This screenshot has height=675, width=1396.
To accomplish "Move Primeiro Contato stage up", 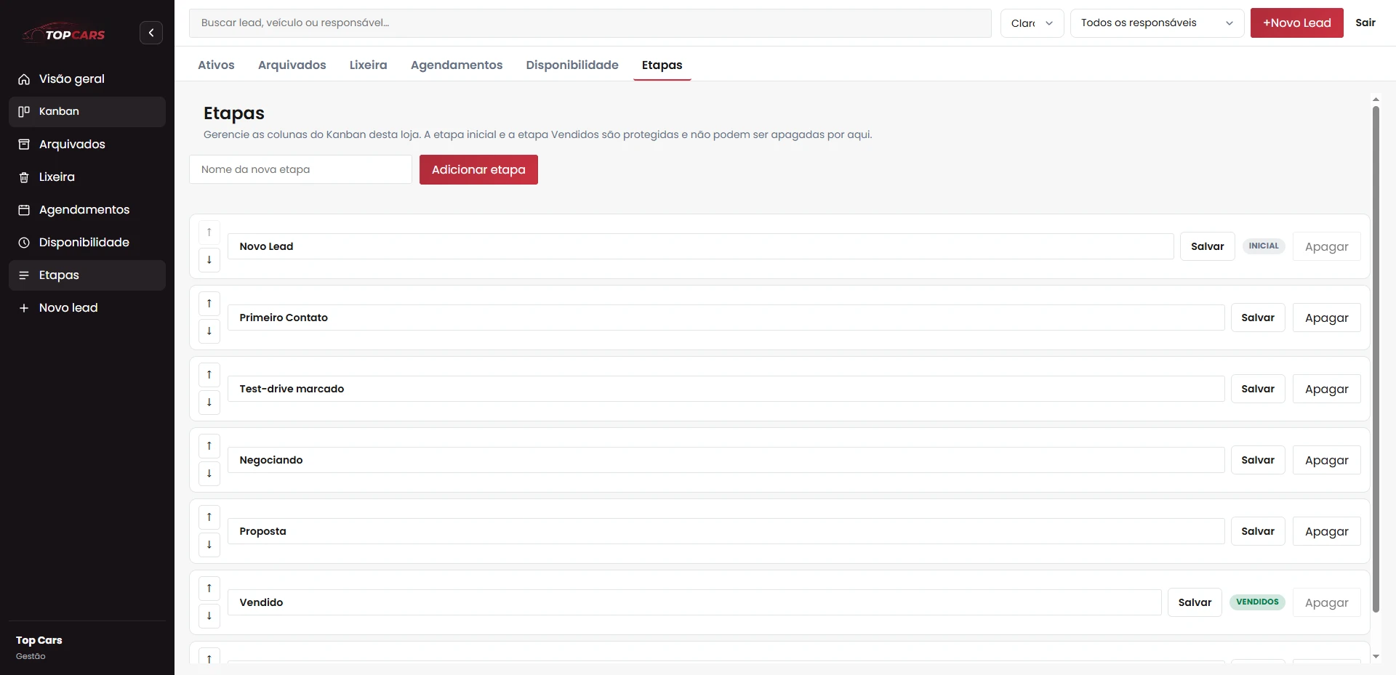I will pyautogui.click(x=209, y=304).
